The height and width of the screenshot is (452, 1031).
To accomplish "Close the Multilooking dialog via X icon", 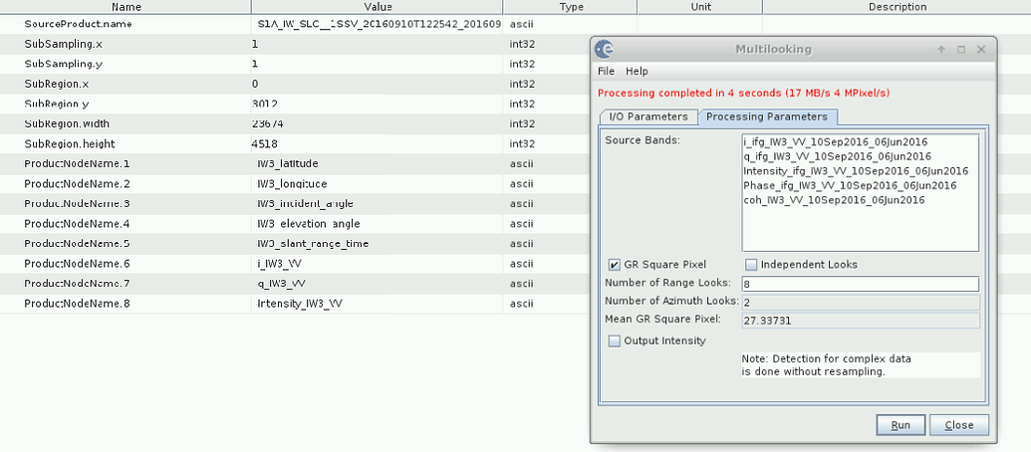I will point(981,49).
